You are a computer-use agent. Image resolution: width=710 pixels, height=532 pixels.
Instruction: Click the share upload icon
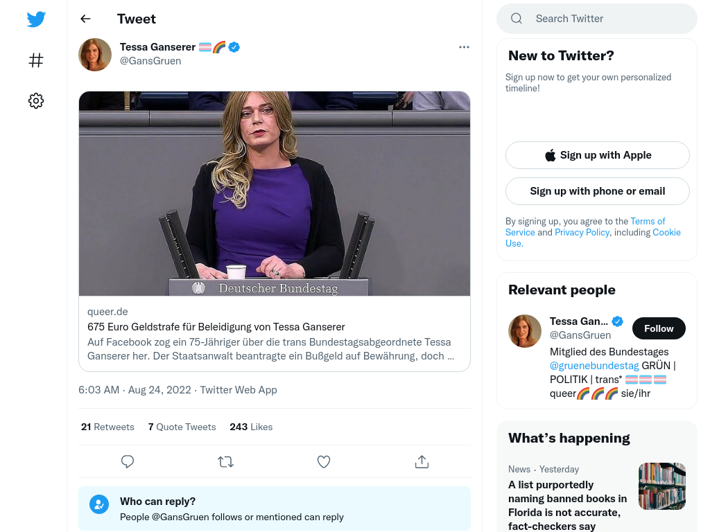tap(422, 461)
